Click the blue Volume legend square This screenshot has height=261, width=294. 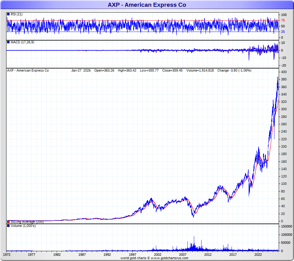click(8, 226)
